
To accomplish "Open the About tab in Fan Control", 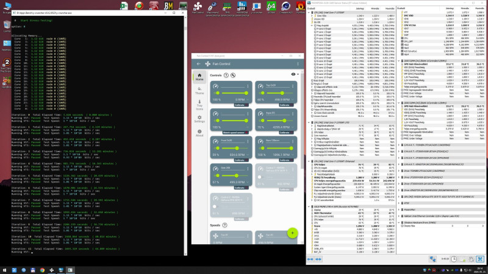I will pos(199,133).
